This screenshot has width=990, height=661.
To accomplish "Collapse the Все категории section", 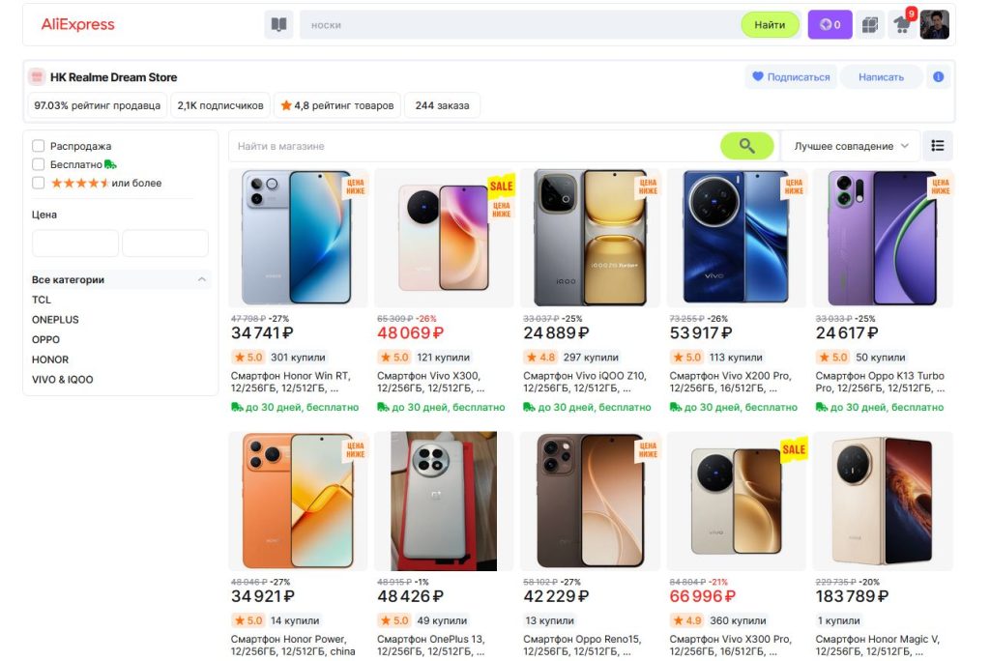I will 202,279.
